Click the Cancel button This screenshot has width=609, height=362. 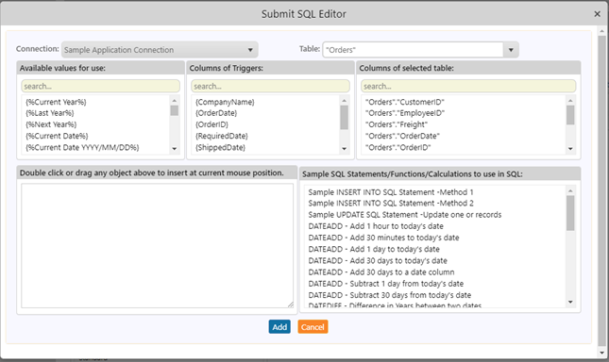coord(313,327)
